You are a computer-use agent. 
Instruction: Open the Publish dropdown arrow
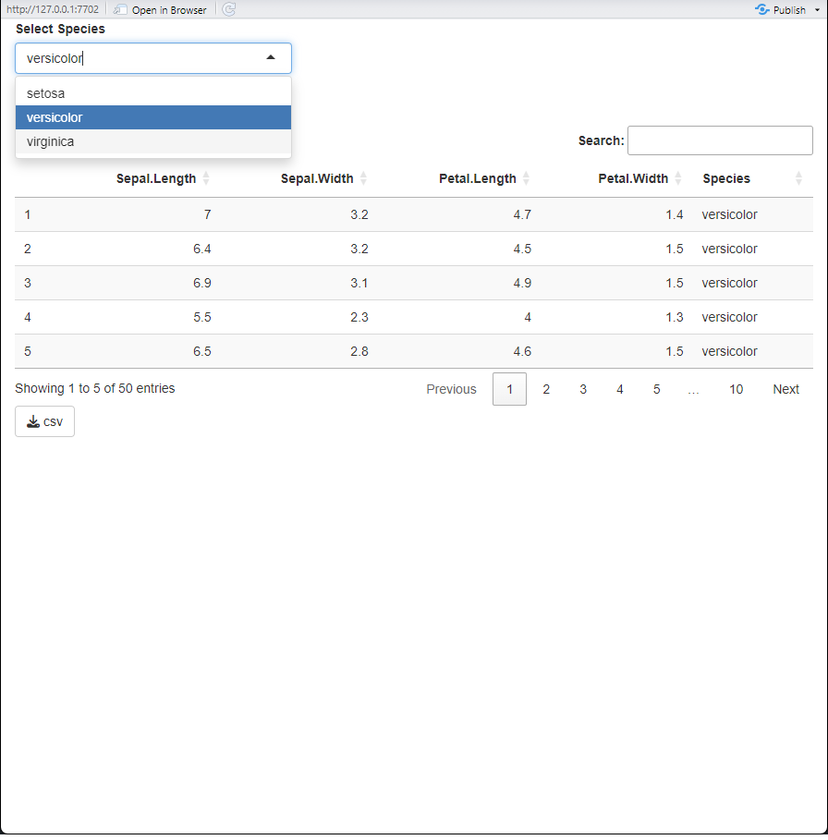pyautogui.click(x=817, y=9)
